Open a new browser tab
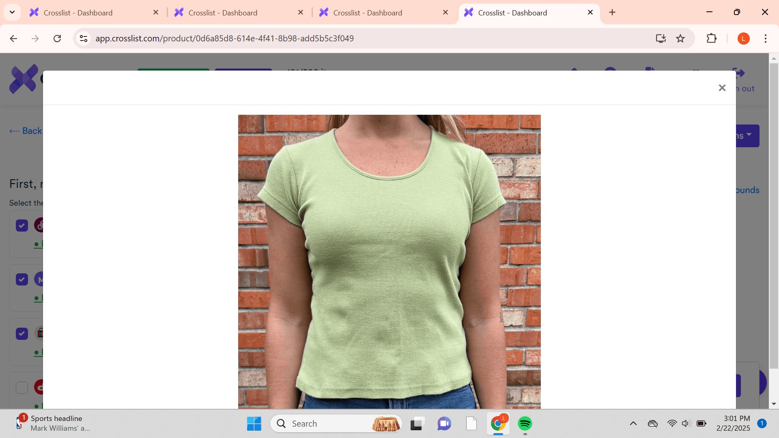Viewport: 779px width, 438px height. pyautogui.click(x=612, y=13)
